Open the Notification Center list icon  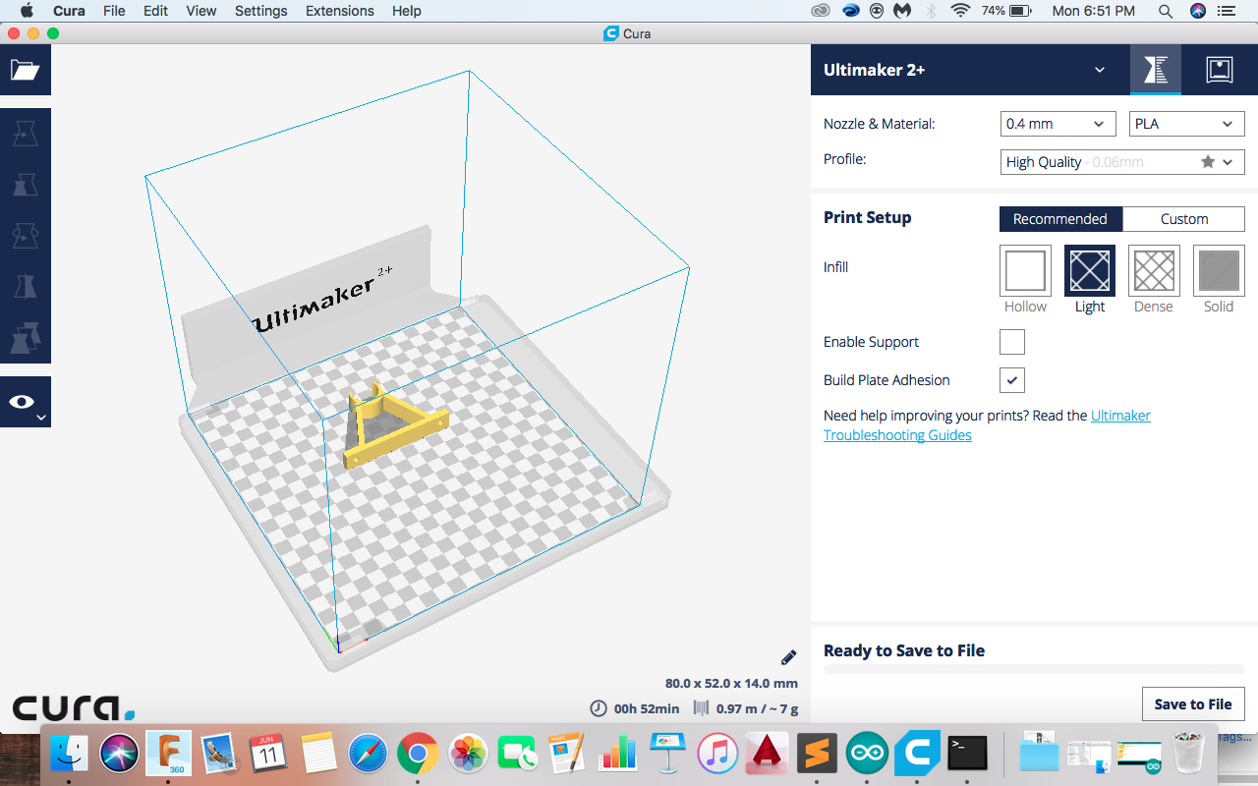click(1226, 11)
